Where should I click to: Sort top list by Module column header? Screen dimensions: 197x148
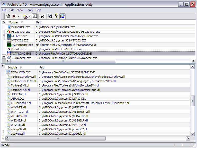point(20,22)
